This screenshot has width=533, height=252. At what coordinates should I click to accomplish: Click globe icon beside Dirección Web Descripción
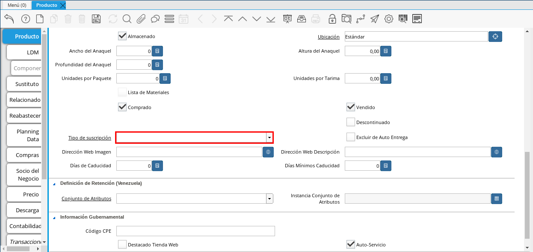click(x=497, y=152)
